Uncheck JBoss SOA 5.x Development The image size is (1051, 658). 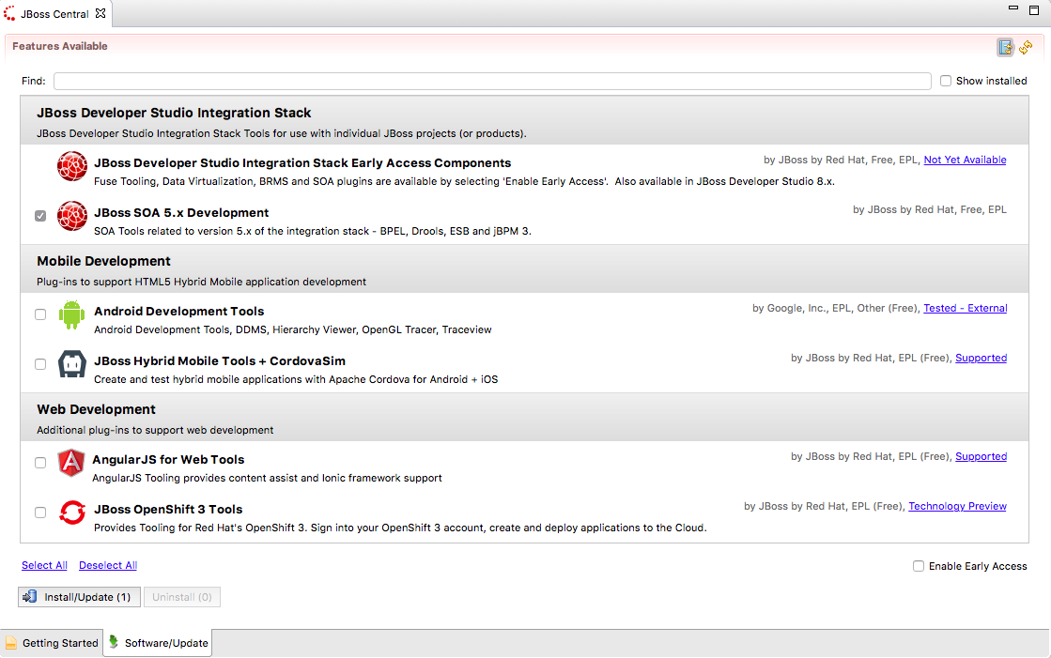(39, 215)
